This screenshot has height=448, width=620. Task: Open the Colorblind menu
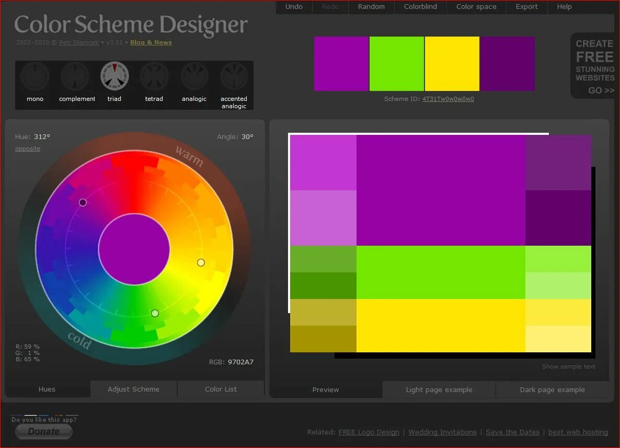[420, 7]
